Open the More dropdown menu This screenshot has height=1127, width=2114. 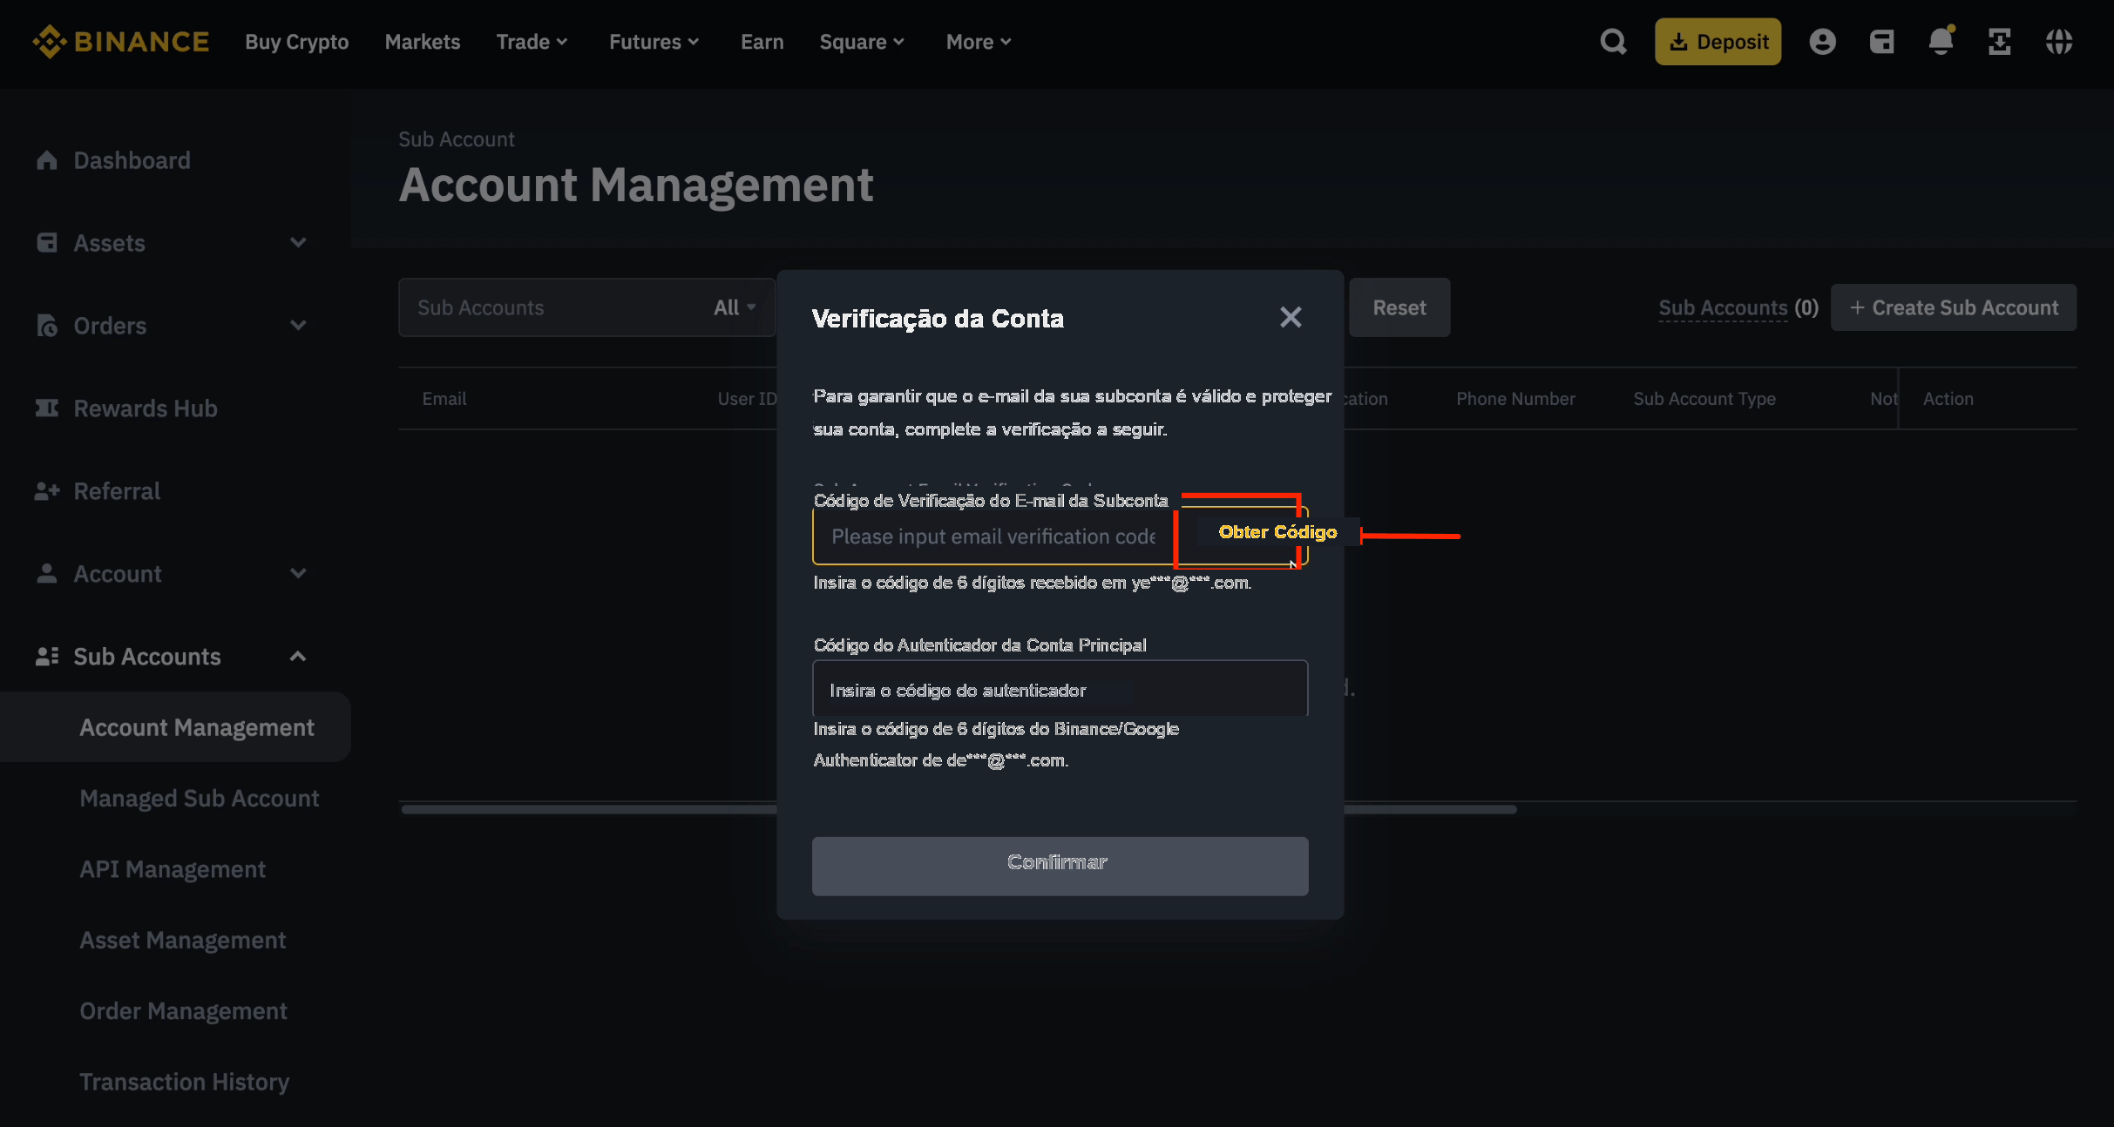[x=979, y=42]
